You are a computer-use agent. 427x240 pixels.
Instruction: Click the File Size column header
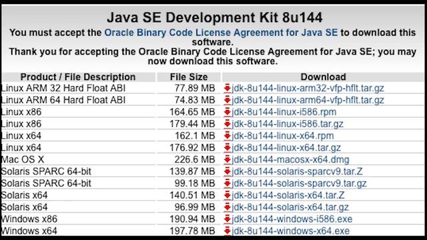tap(189, 77)
